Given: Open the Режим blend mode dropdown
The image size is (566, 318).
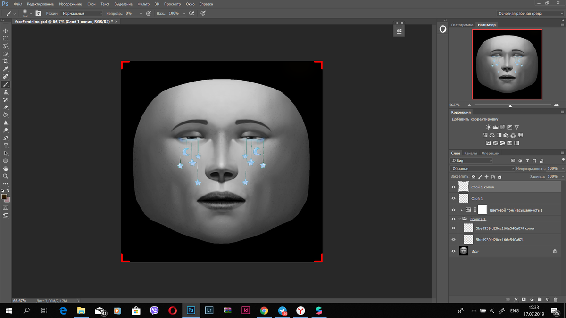Looking at the screenshot, I should tap(81, 14).
